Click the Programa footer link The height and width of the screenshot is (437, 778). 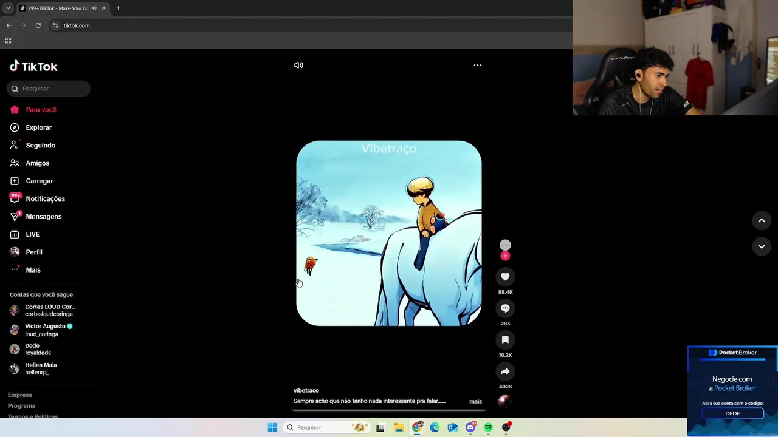click(21, 406)
